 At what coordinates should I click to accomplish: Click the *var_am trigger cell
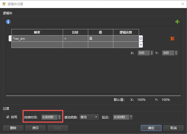[37, 39]
